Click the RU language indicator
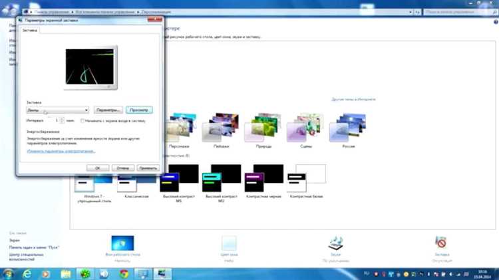The width and height of the screenshot is (499, 280). (x=367, y=274)
